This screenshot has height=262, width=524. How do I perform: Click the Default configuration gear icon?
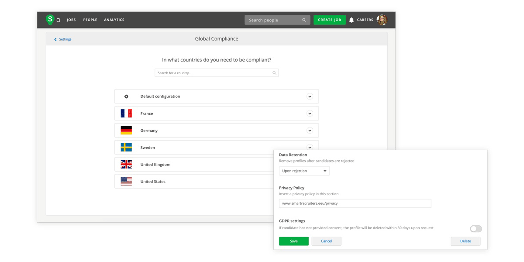coord(126,97)
